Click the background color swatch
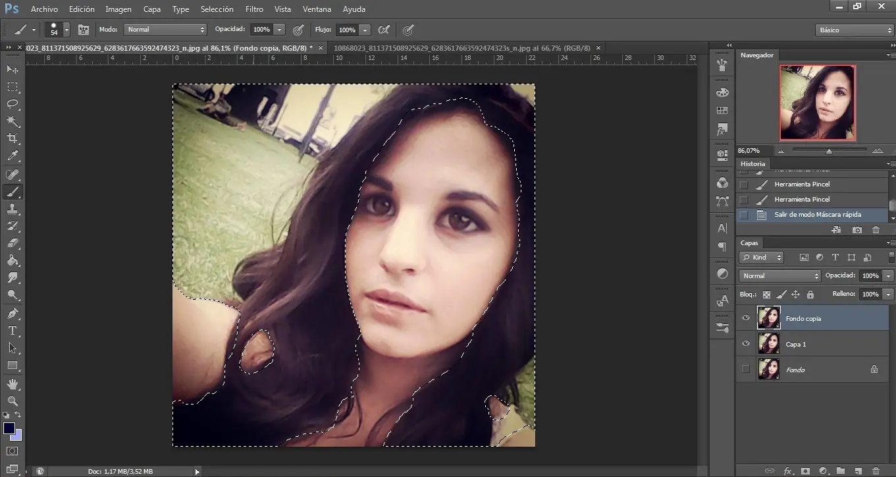The width and height of the screenshot is (896, 477). point(17,436)
